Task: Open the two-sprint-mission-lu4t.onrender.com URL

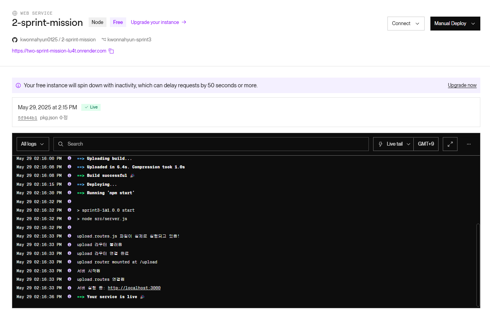Action: (x=59, y=51)
